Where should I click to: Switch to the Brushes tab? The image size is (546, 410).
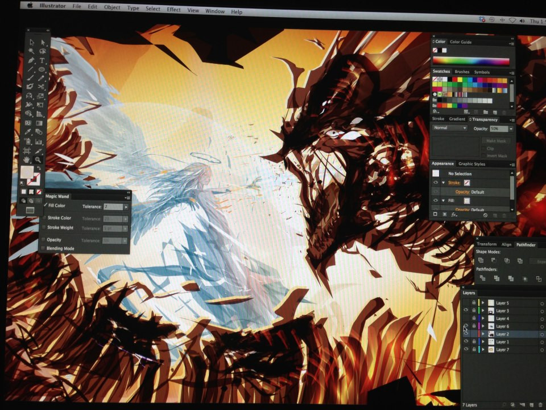tap(462, 72)
